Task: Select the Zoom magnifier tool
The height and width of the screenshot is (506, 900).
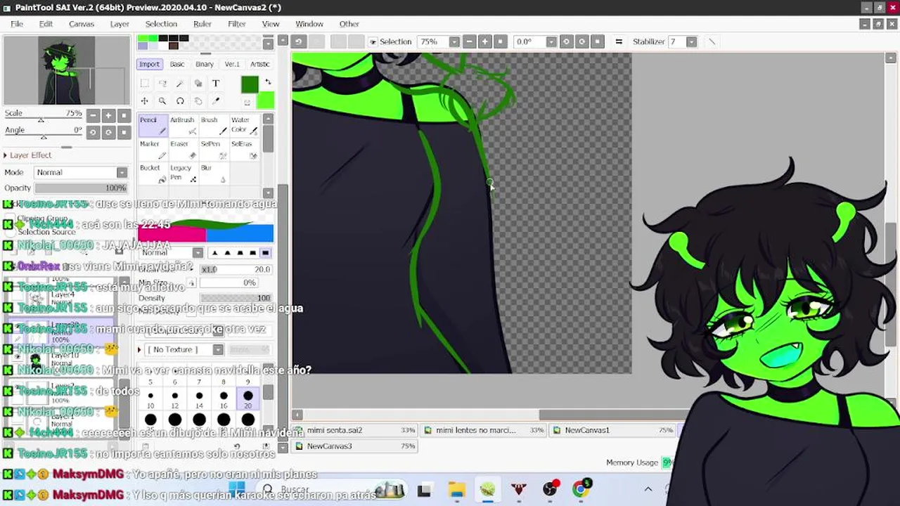Action: pos(162,101)
